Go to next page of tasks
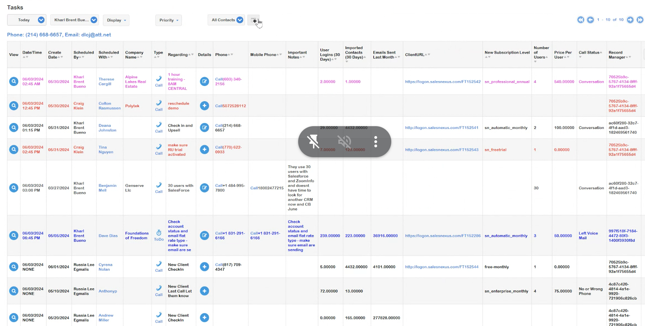This screenshot has height=326, width=645. click(x=630, y=20)
